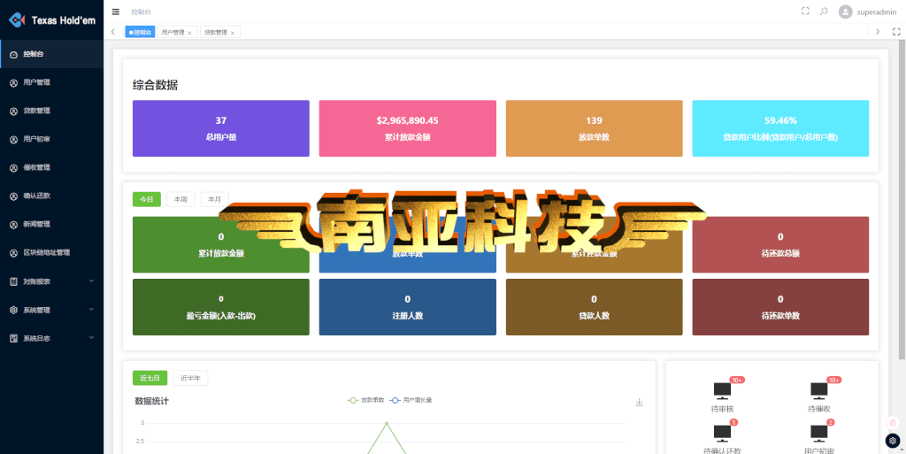Open 催收管理 in the sidebar
Screen dimensions: 906x454
click(x=51, y=167)
